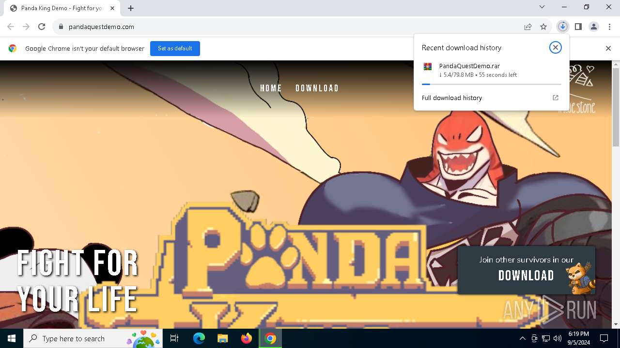This screenshot has height=348, width=620.
Task: Click the PandaQuestDemo.rar file icon
Action: click(428, 67)
